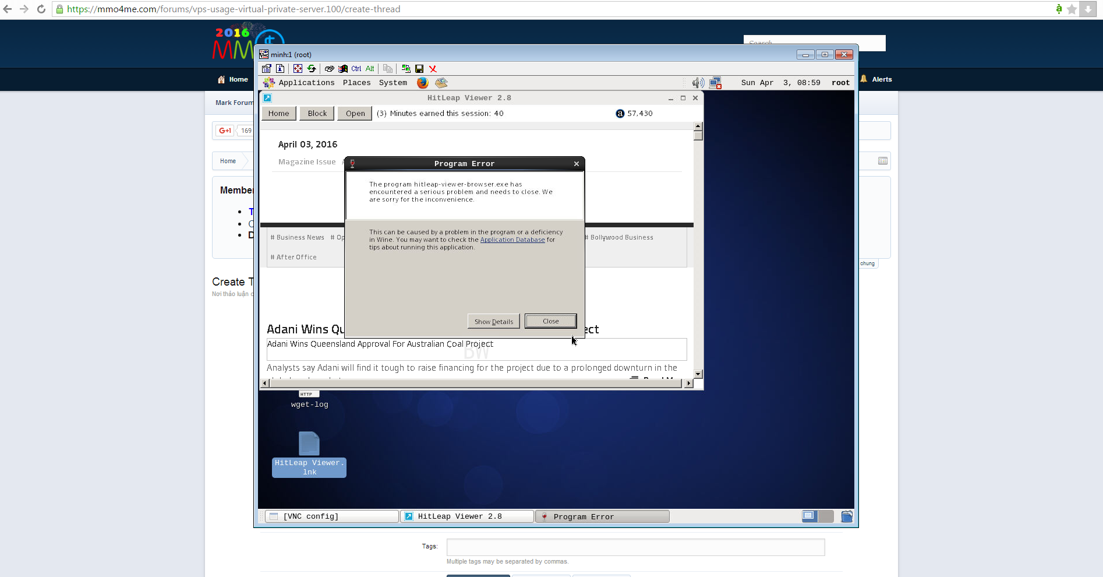
Task: Click the # Bollywood Business tag
Action: (619, 237)
